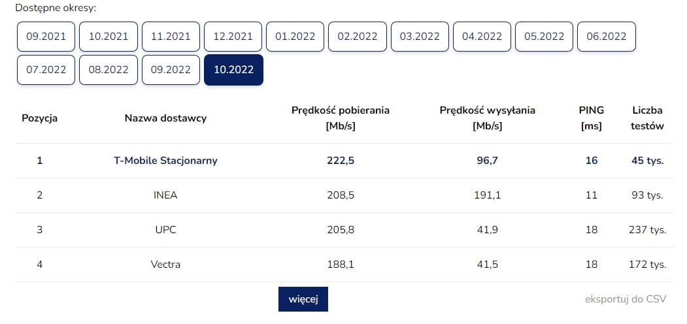Click the eksportuj do CSV link
The height and width of the screenshot is (324, 687).
pos(626,299)
